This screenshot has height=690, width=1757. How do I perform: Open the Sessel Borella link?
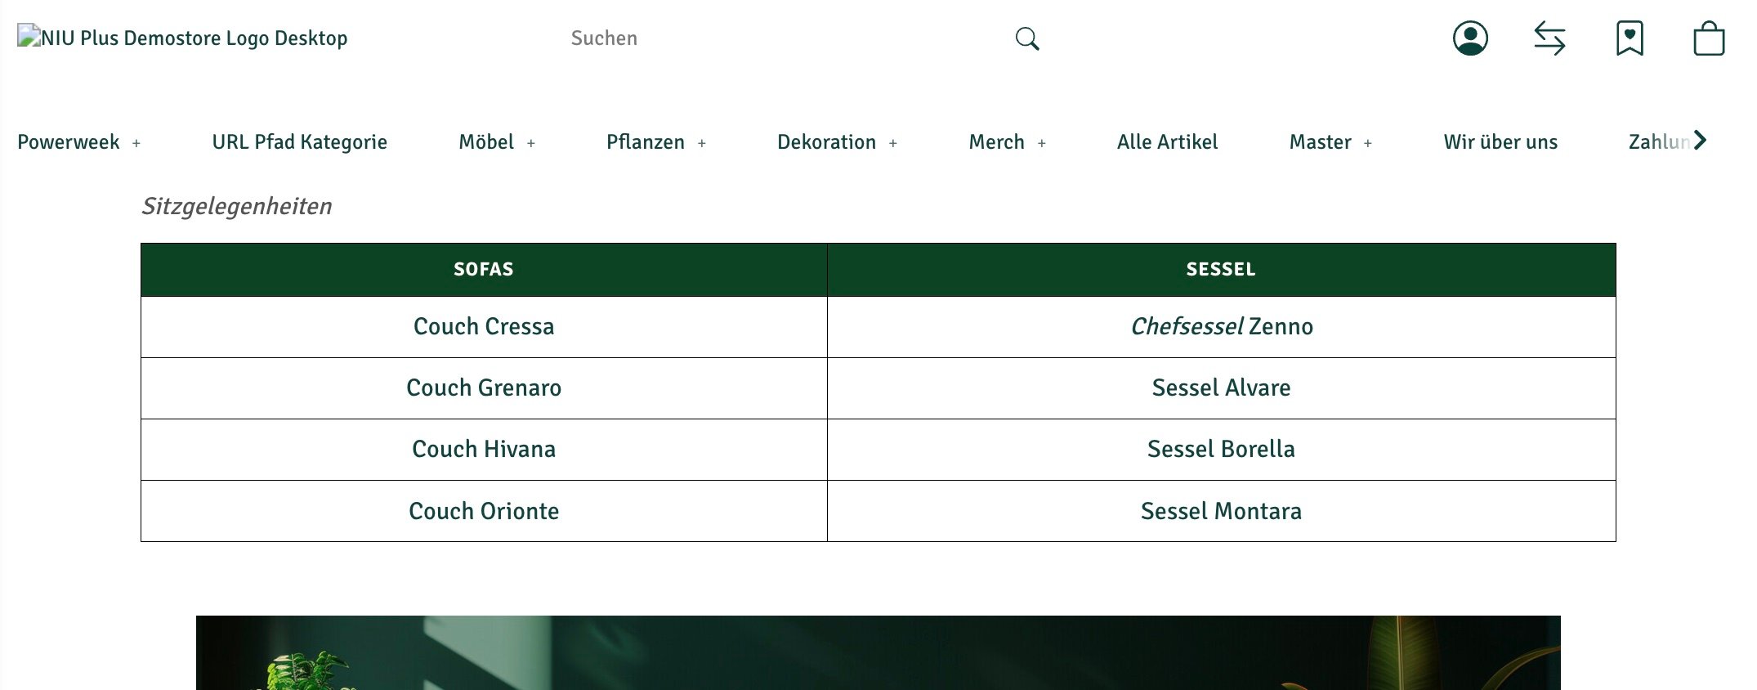click(x=1222, y=449)
